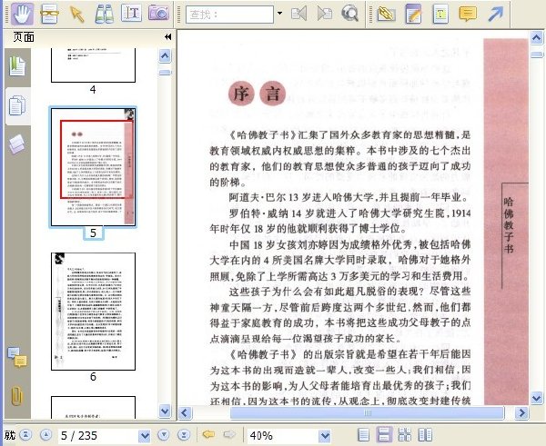Screen dimensions: 546x446
Task: Switch to the pages thumbnail panel
Action: tap(17, 105)
